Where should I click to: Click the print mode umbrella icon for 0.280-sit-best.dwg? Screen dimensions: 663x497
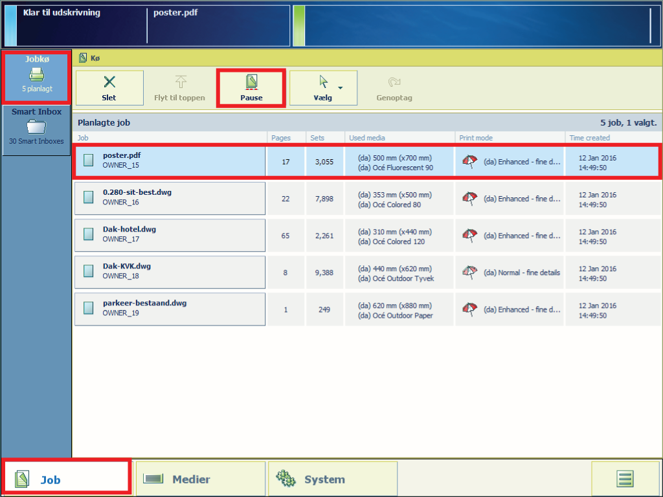[x=470, y=198]
